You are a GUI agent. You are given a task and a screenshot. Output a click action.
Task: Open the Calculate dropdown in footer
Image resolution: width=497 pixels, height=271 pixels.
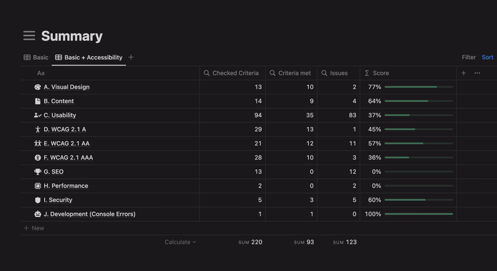pos(180,242)
